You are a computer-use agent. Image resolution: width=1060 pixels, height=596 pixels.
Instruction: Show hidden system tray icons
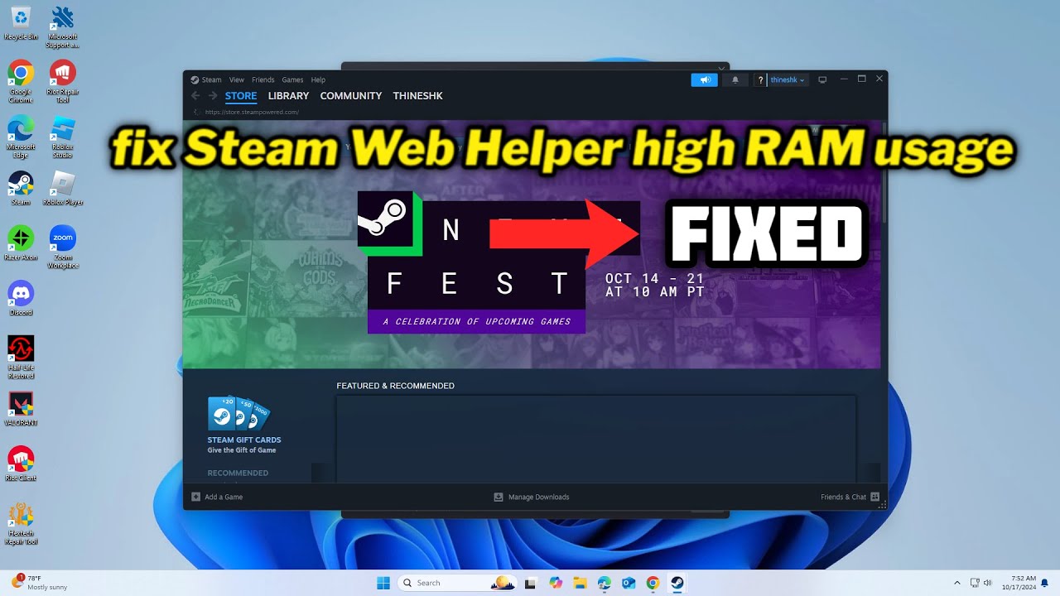[x=957, y=583]
